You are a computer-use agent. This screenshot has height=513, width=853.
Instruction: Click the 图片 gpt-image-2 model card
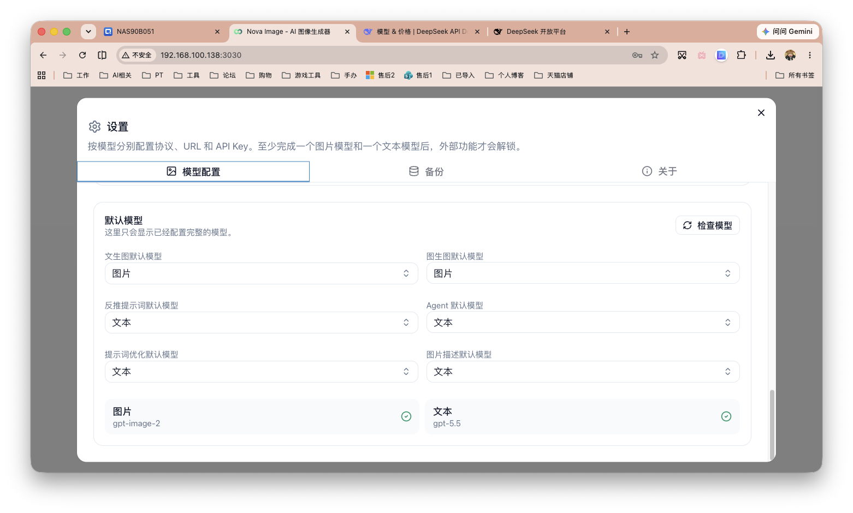[262, 416]
